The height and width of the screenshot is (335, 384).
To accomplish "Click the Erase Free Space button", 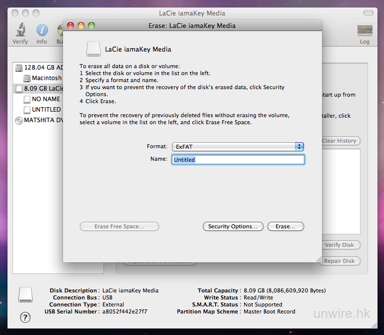I will click(x=119, y=227).
